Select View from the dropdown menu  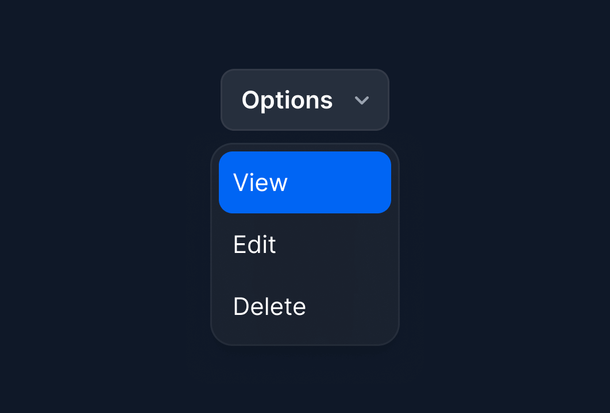coord(305,182)
